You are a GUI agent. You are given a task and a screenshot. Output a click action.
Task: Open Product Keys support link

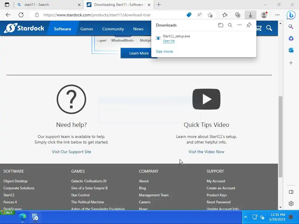(x=217, y=195)
